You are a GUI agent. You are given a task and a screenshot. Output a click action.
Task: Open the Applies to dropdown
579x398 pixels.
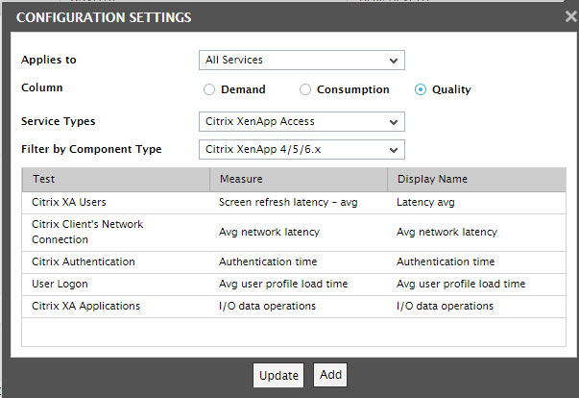click(x=302, y=61)
